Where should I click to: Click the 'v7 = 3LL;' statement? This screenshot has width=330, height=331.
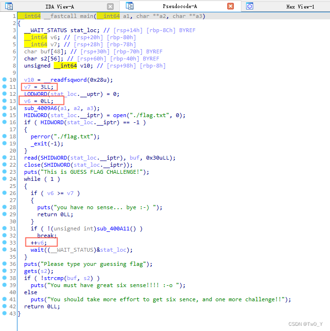click(39, 87)
